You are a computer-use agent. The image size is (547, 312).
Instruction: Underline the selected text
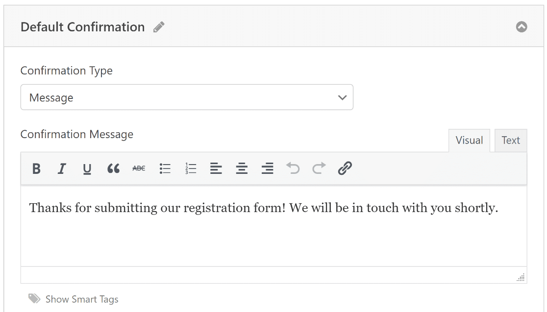pyautogui.click(x=87, y=169)
